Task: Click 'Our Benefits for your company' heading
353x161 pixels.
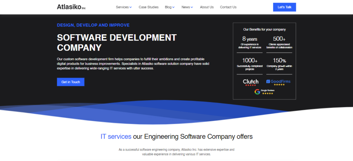Action: pyautogui.click(x=264, y=30)
